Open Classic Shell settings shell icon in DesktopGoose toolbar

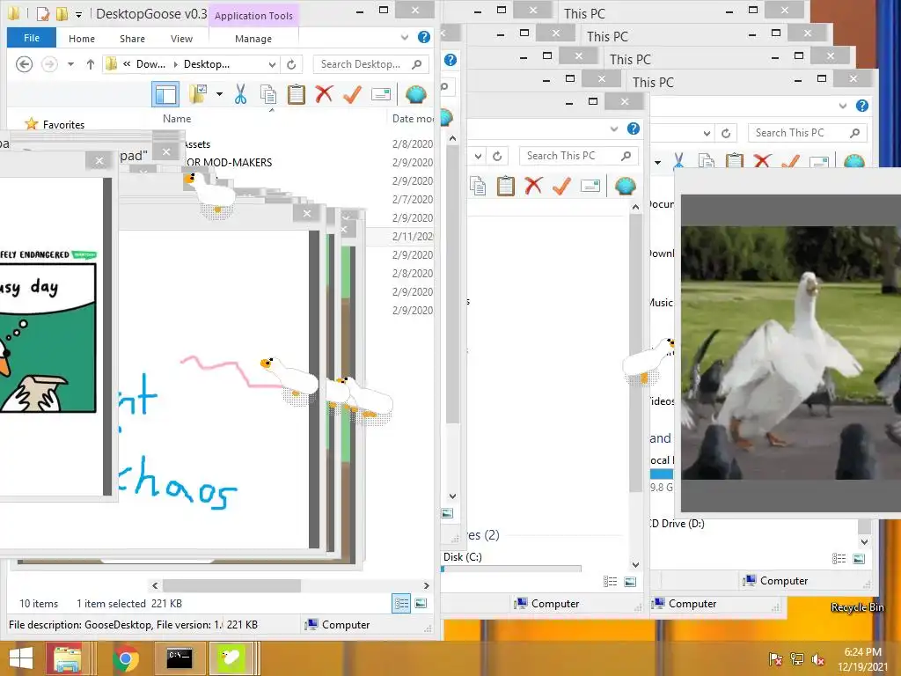coord(415,94)
